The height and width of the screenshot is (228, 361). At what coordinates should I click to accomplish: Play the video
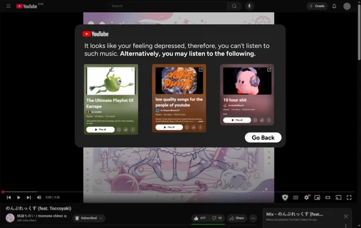tap(19, 198)
